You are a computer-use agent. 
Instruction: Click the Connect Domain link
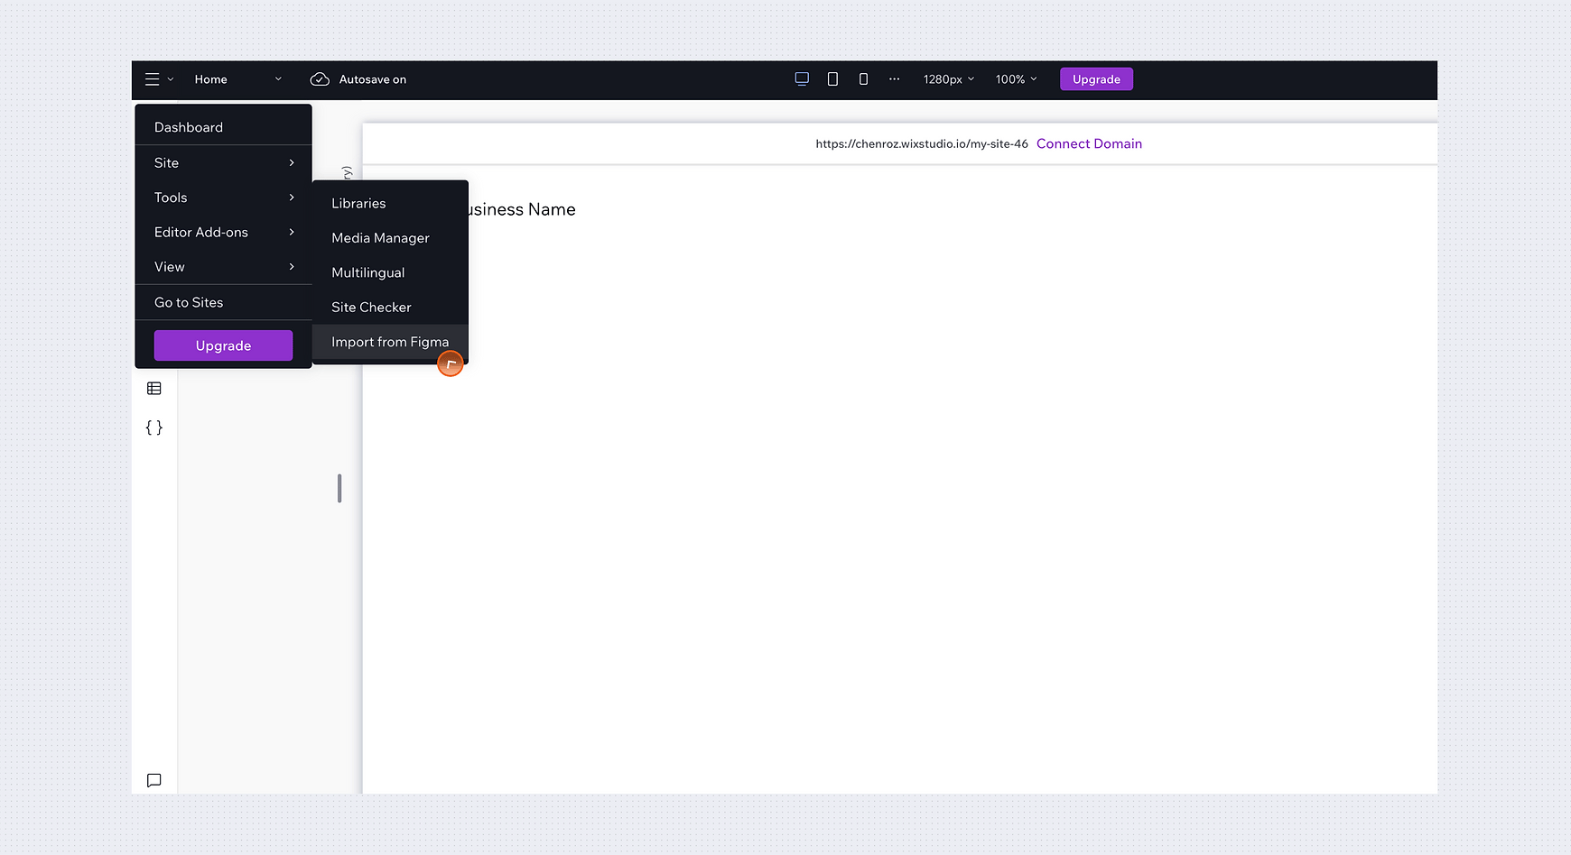pos(1089,143)
